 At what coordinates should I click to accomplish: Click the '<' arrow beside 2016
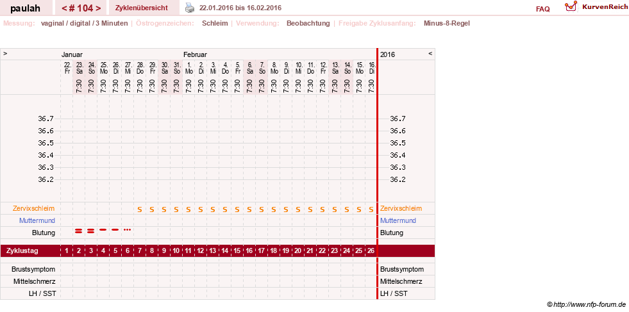click(430, 53)
